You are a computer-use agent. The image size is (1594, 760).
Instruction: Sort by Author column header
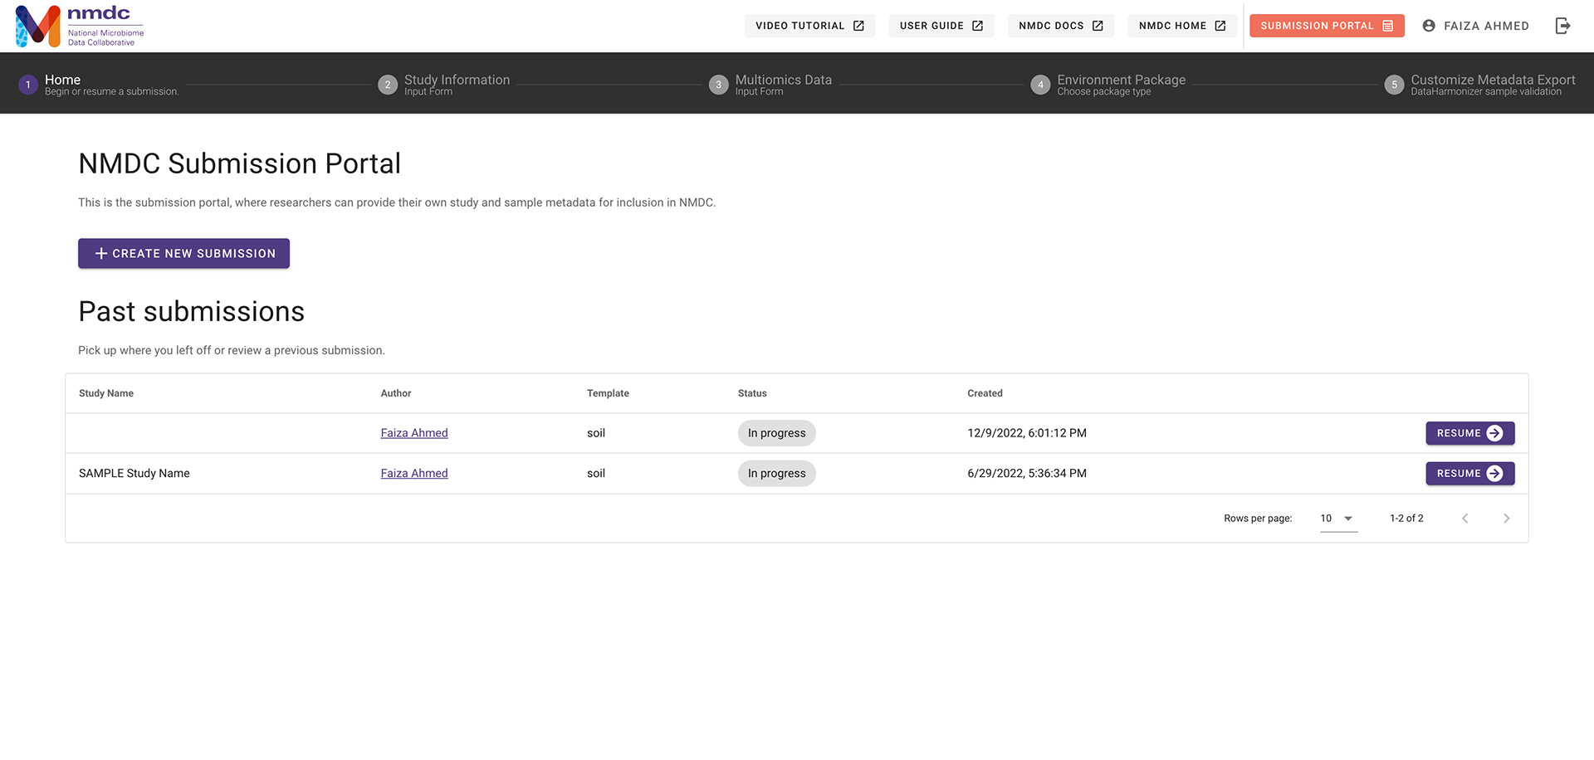click(396, 393)
